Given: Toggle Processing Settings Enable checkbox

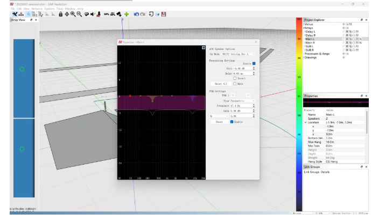Looking at the screenshot, I should pyautogui.click(x=254, y=63).
